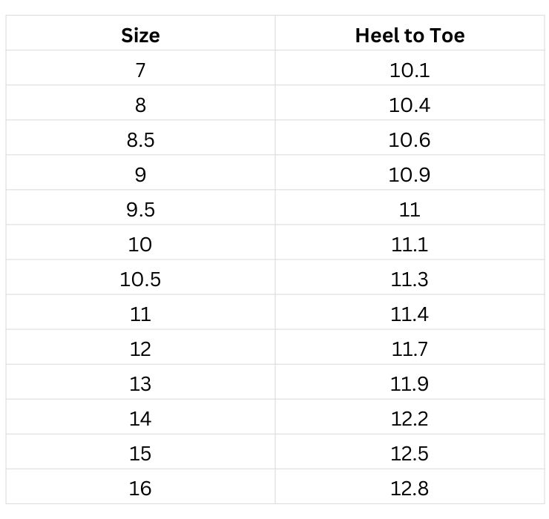Click the 10.4 heel to toe value

pos(410,105)
